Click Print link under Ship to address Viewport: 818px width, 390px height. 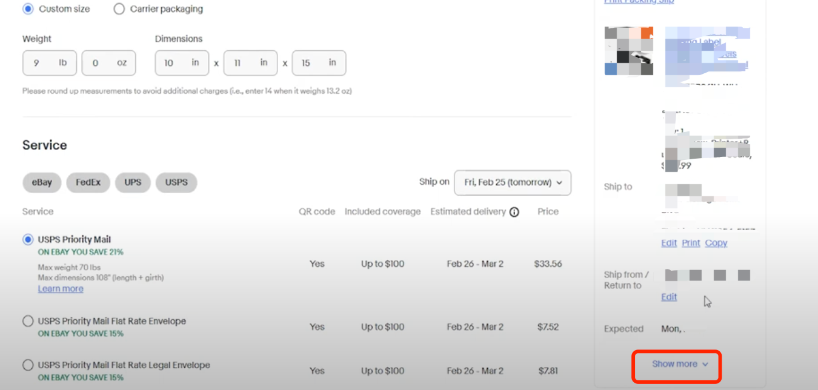691,243
